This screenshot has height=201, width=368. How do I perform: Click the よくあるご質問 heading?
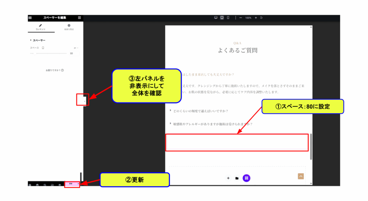coord(238,50)
